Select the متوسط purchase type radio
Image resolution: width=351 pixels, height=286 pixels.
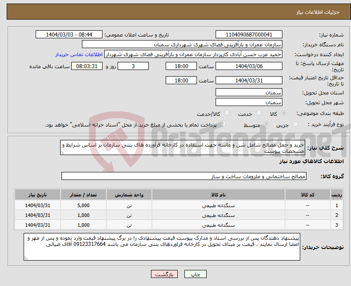pyautogui.click(x=266, y=124)
